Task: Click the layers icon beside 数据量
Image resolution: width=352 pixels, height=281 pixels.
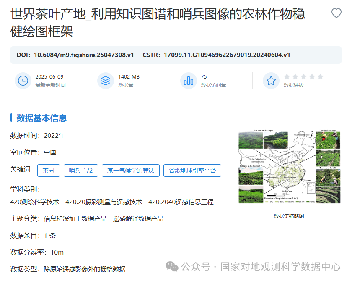Action: [x=106, y=81]
